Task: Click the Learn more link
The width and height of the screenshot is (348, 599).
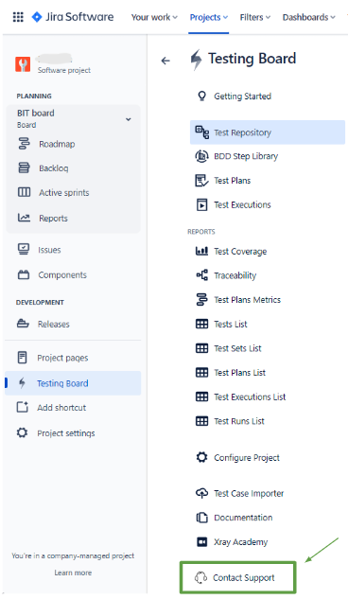Action: coord(73,573)
